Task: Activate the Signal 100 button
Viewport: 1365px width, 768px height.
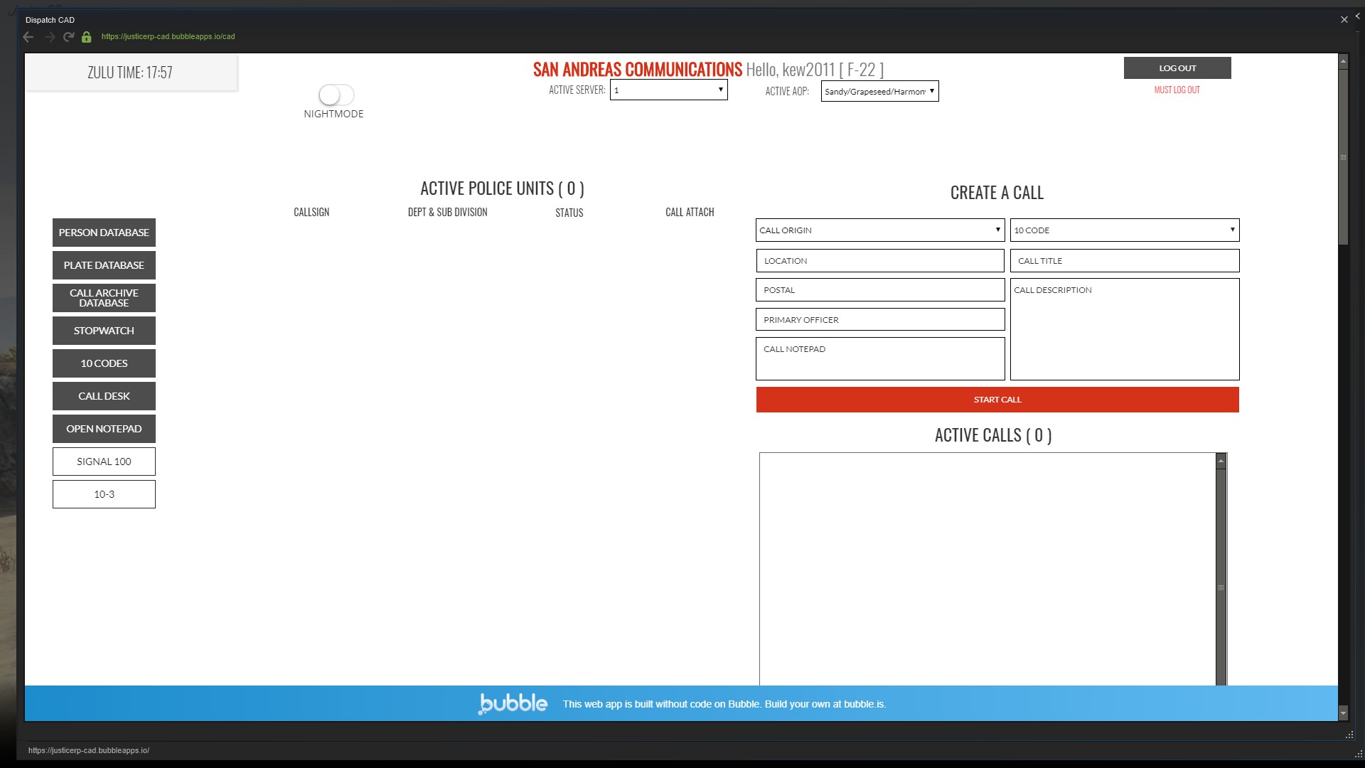Action: coord(104,462)
